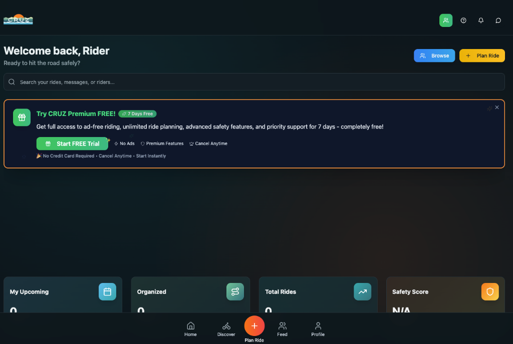Image resolution: width=513 pixels, height=344 pixels.
Task: Click the search magnifier icon
Action: point(12,82)
